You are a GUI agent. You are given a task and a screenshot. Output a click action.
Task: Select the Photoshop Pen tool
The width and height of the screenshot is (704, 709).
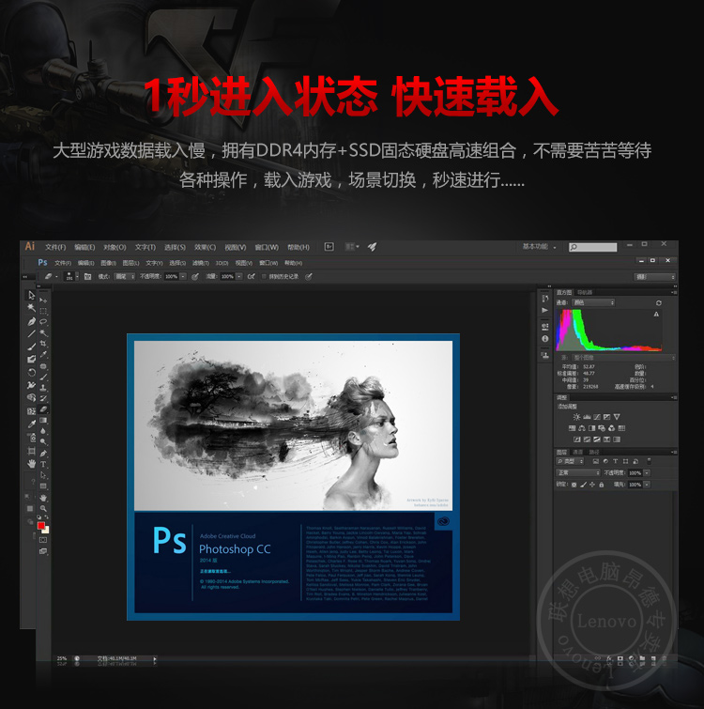[43, 453]
